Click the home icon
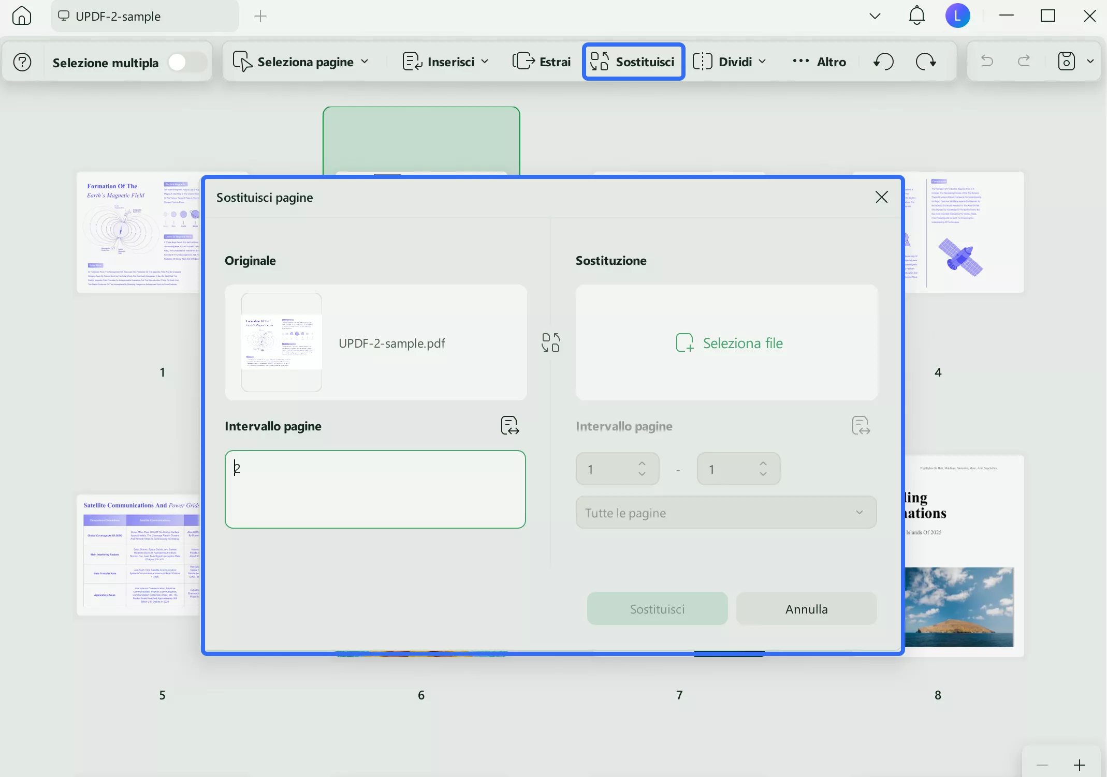 [22, 16]
